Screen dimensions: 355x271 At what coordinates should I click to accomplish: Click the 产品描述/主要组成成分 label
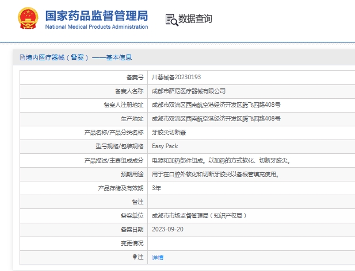click(x=114, y=161)
